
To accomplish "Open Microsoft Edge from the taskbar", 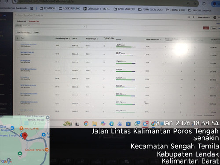I will tap(111, 124).
